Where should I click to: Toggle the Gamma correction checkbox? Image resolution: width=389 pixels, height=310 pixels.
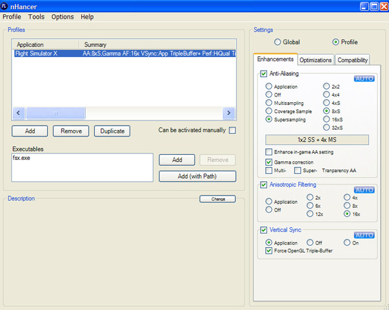click(269, 161)
